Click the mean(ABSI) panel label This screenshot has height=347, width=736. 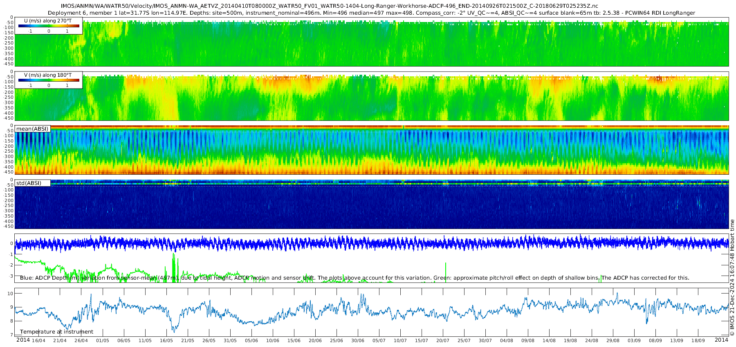tap(32, 129)
